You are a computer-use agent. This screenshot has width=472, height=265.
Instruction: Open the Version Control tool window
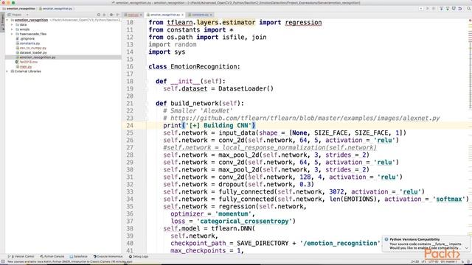pyautogui.click(x=21, y=257)
